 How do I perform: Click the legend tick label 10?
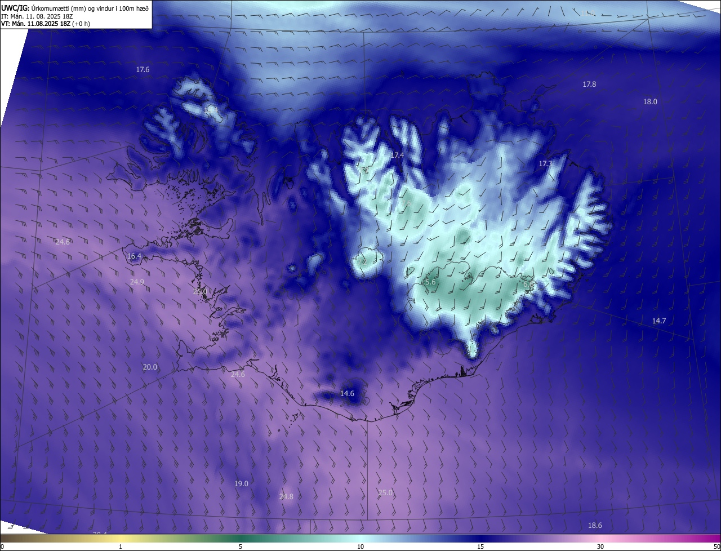(360, 546)
